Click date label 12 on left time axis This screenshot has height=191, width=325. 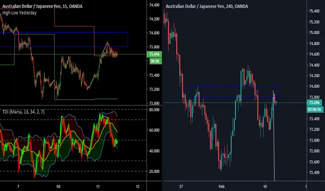(x=138, y=187)
